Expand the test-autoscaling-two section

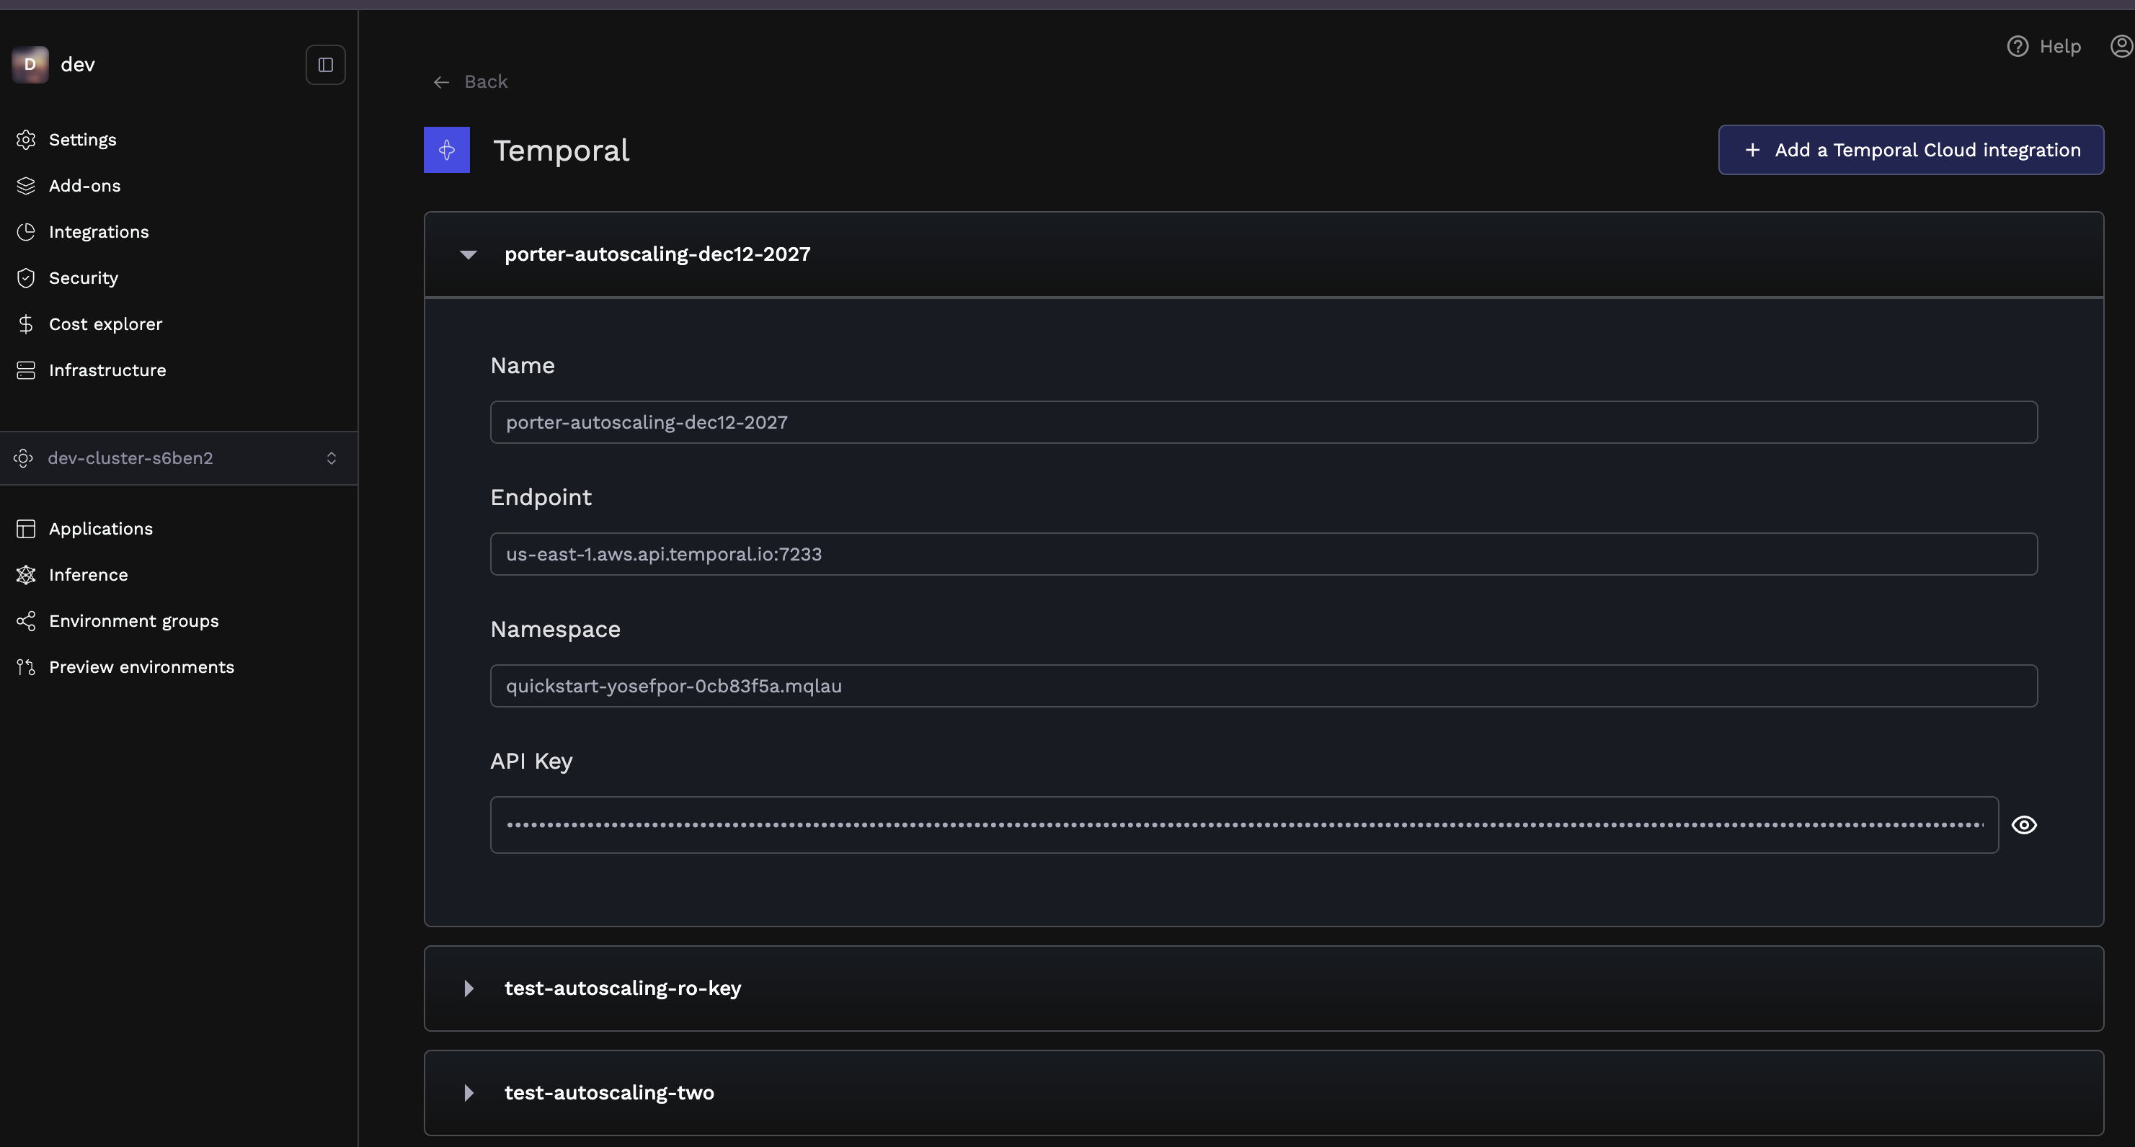(x=469, y=1092)
